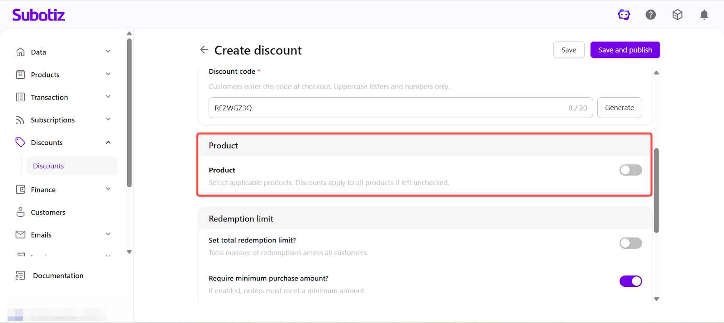Select Discounts submenu item
The width and height of the screenshot is (724, 323).
[x=48, y=166]
